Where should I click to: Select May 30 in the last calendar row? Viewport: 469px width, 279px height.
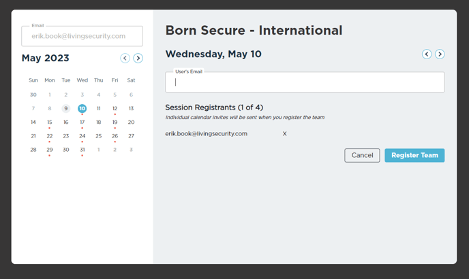pyautogui.click(x=66, y=150)
